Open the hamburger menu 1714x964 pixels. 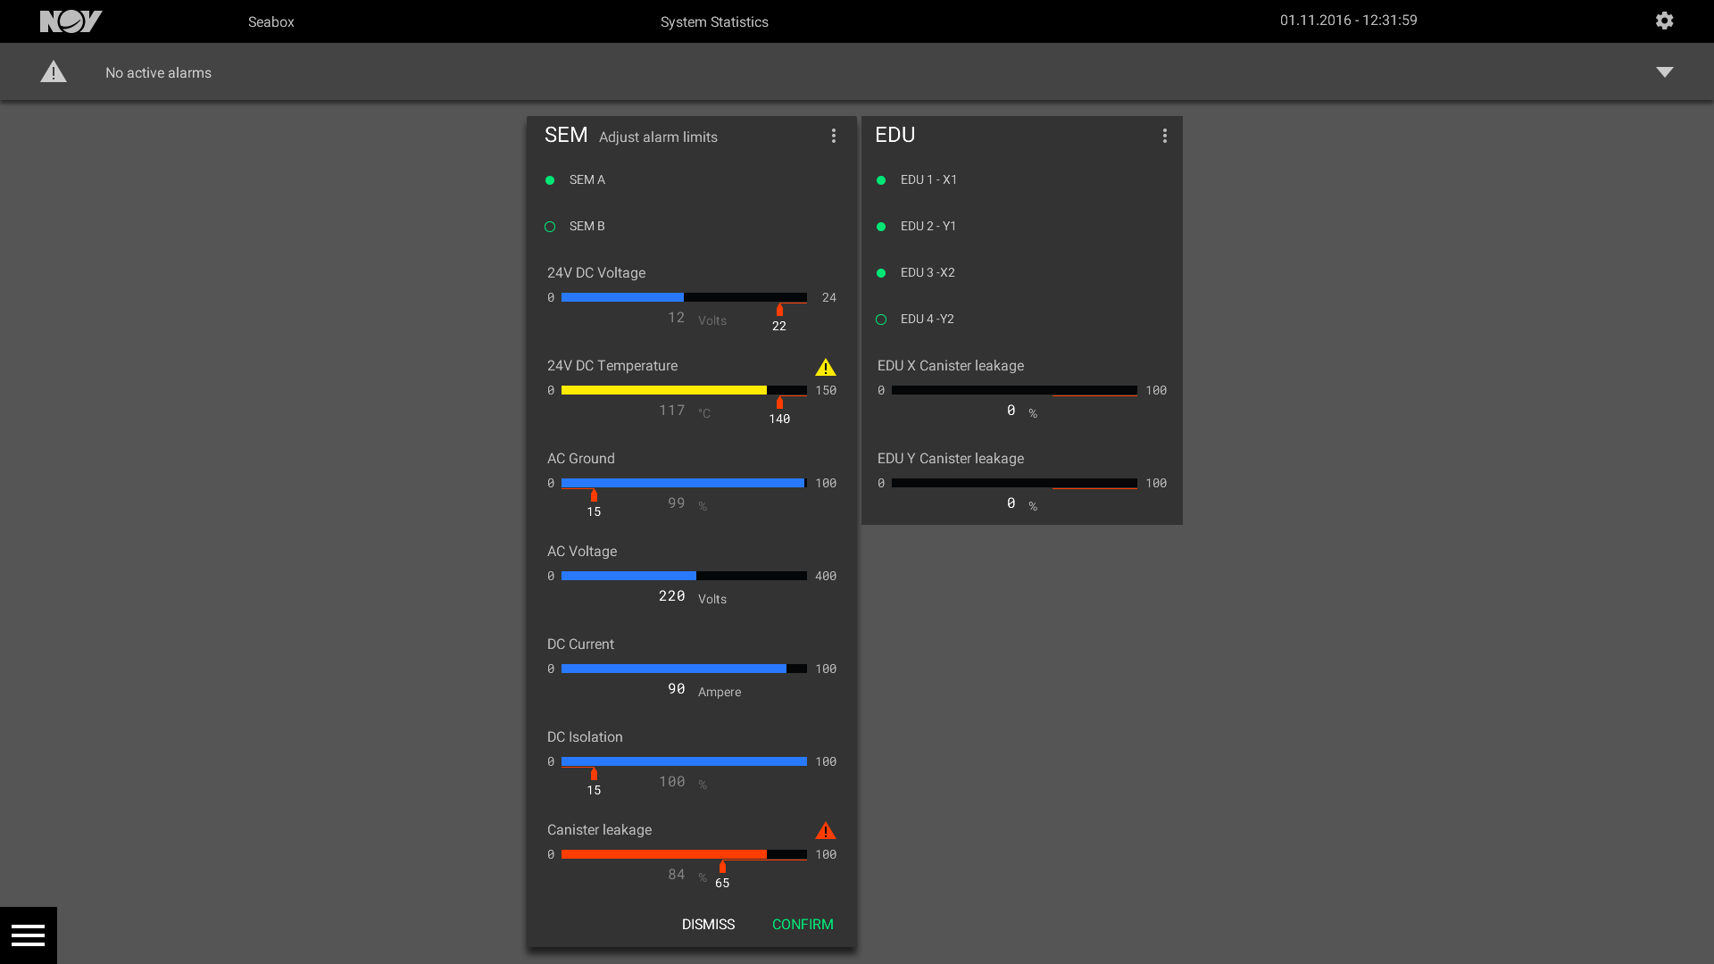pos(29,935)
